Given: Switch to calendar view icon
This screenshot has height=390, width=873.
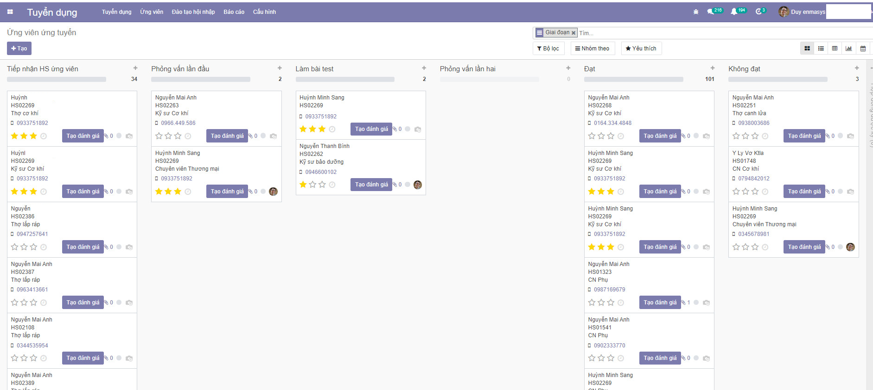Looking at the screenshot, I should coord(863,49).
